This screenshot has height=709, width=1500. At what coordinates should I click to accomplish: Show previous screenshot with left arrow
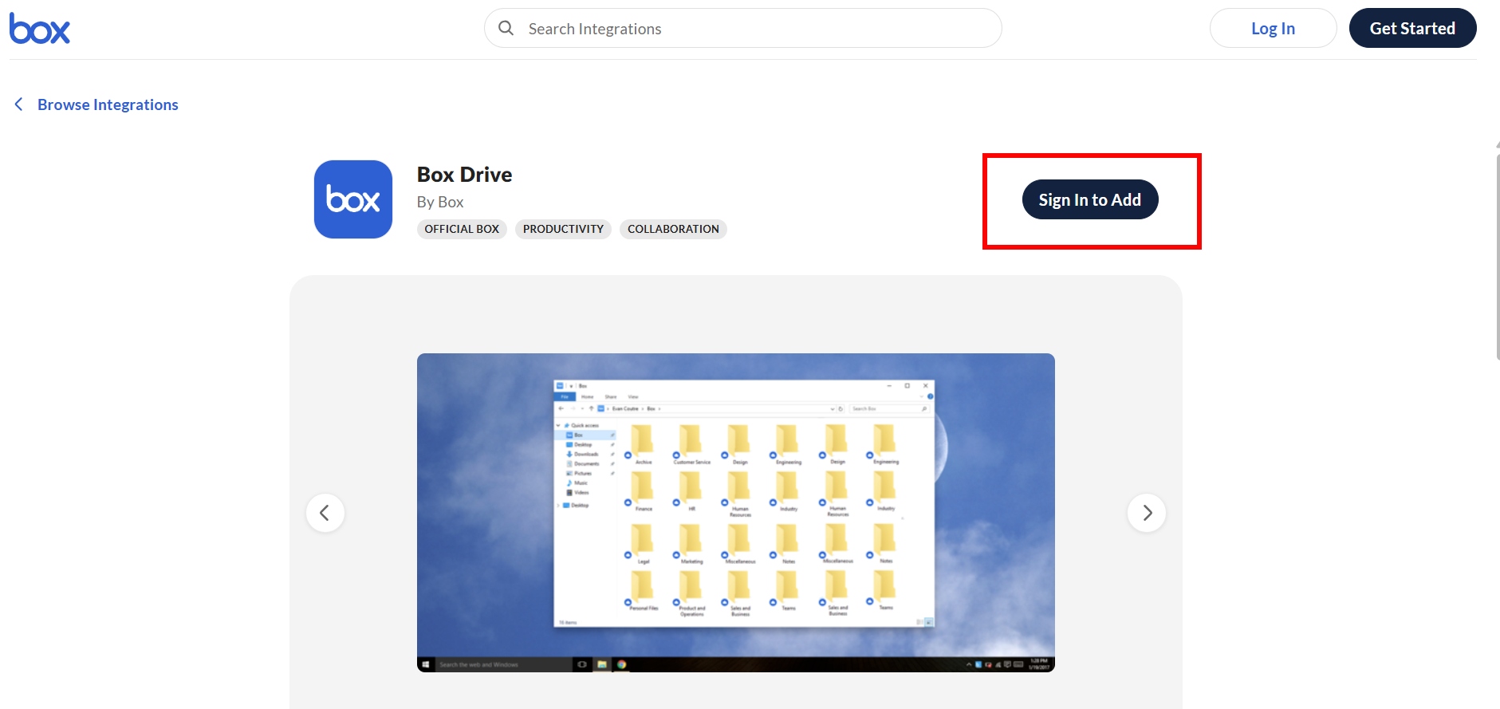click(x=325, y=513)
